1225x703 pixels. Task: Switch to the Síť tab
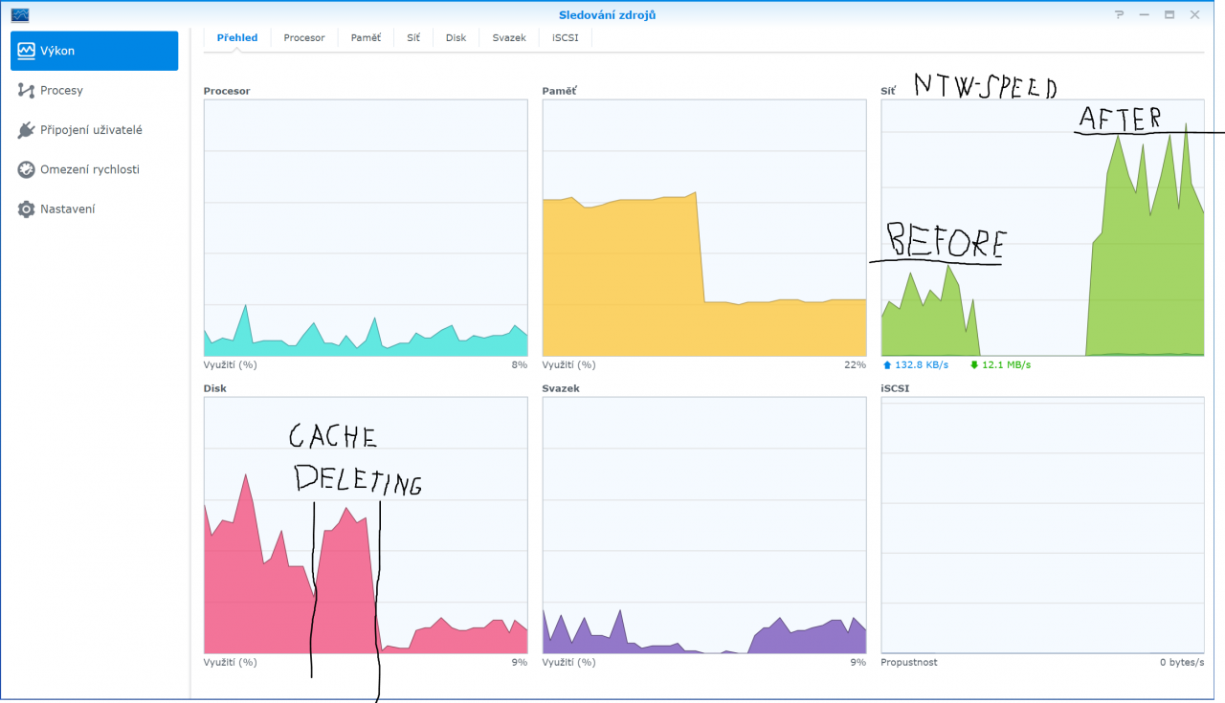click(x=412, y=37)
